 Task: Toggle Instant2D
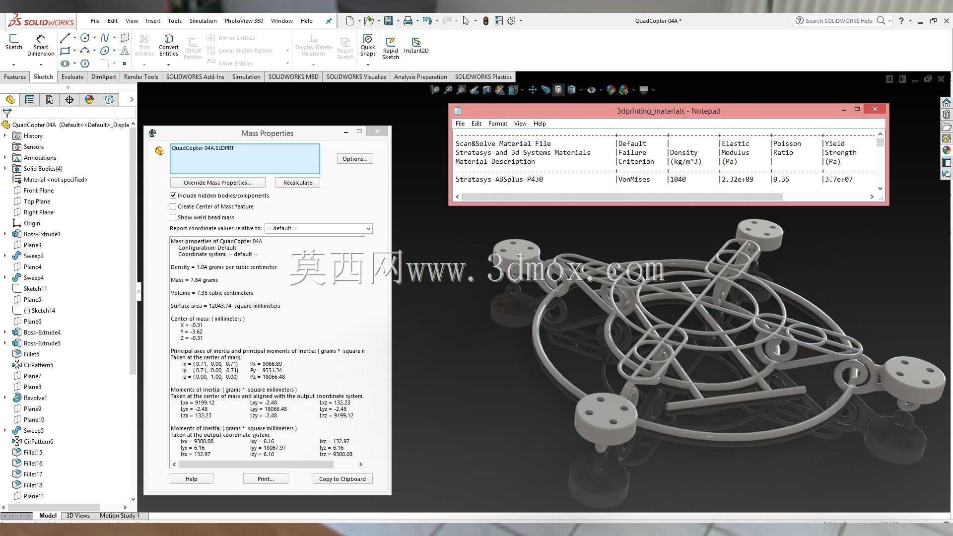point(416,45)
